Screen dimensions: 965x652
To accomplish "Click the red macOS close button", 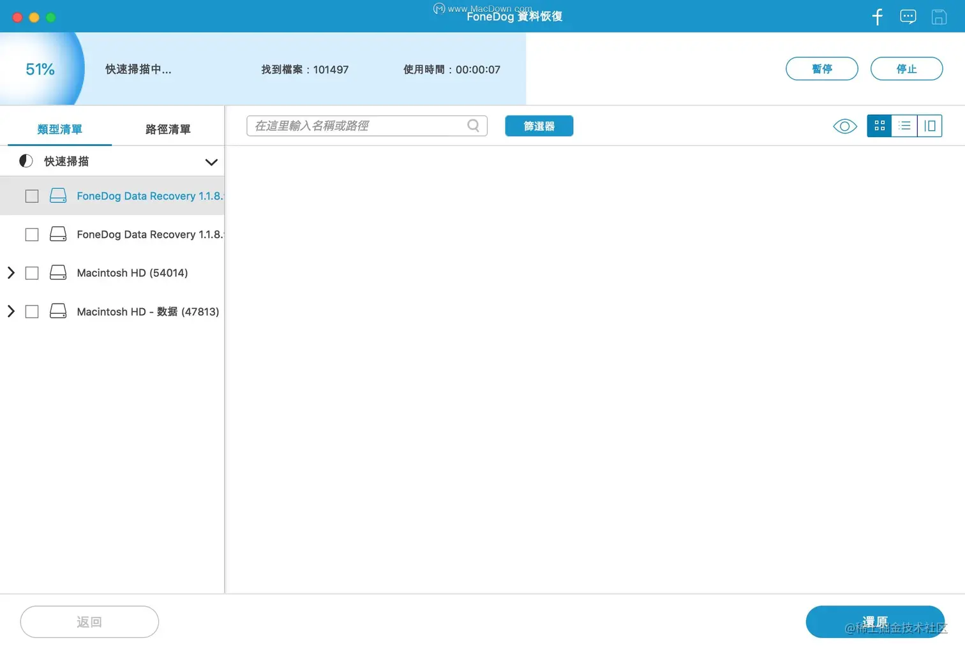I will tap(17, 17).
